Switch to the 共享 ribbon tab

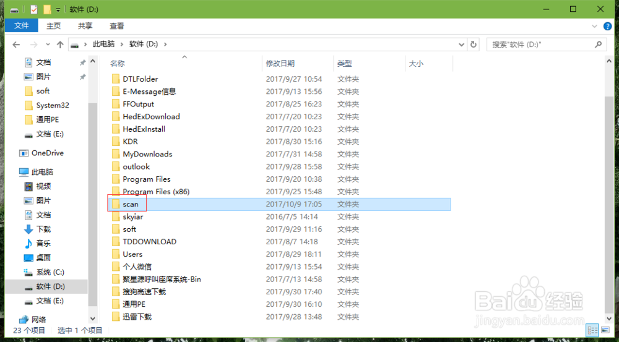tap(85, 26)
